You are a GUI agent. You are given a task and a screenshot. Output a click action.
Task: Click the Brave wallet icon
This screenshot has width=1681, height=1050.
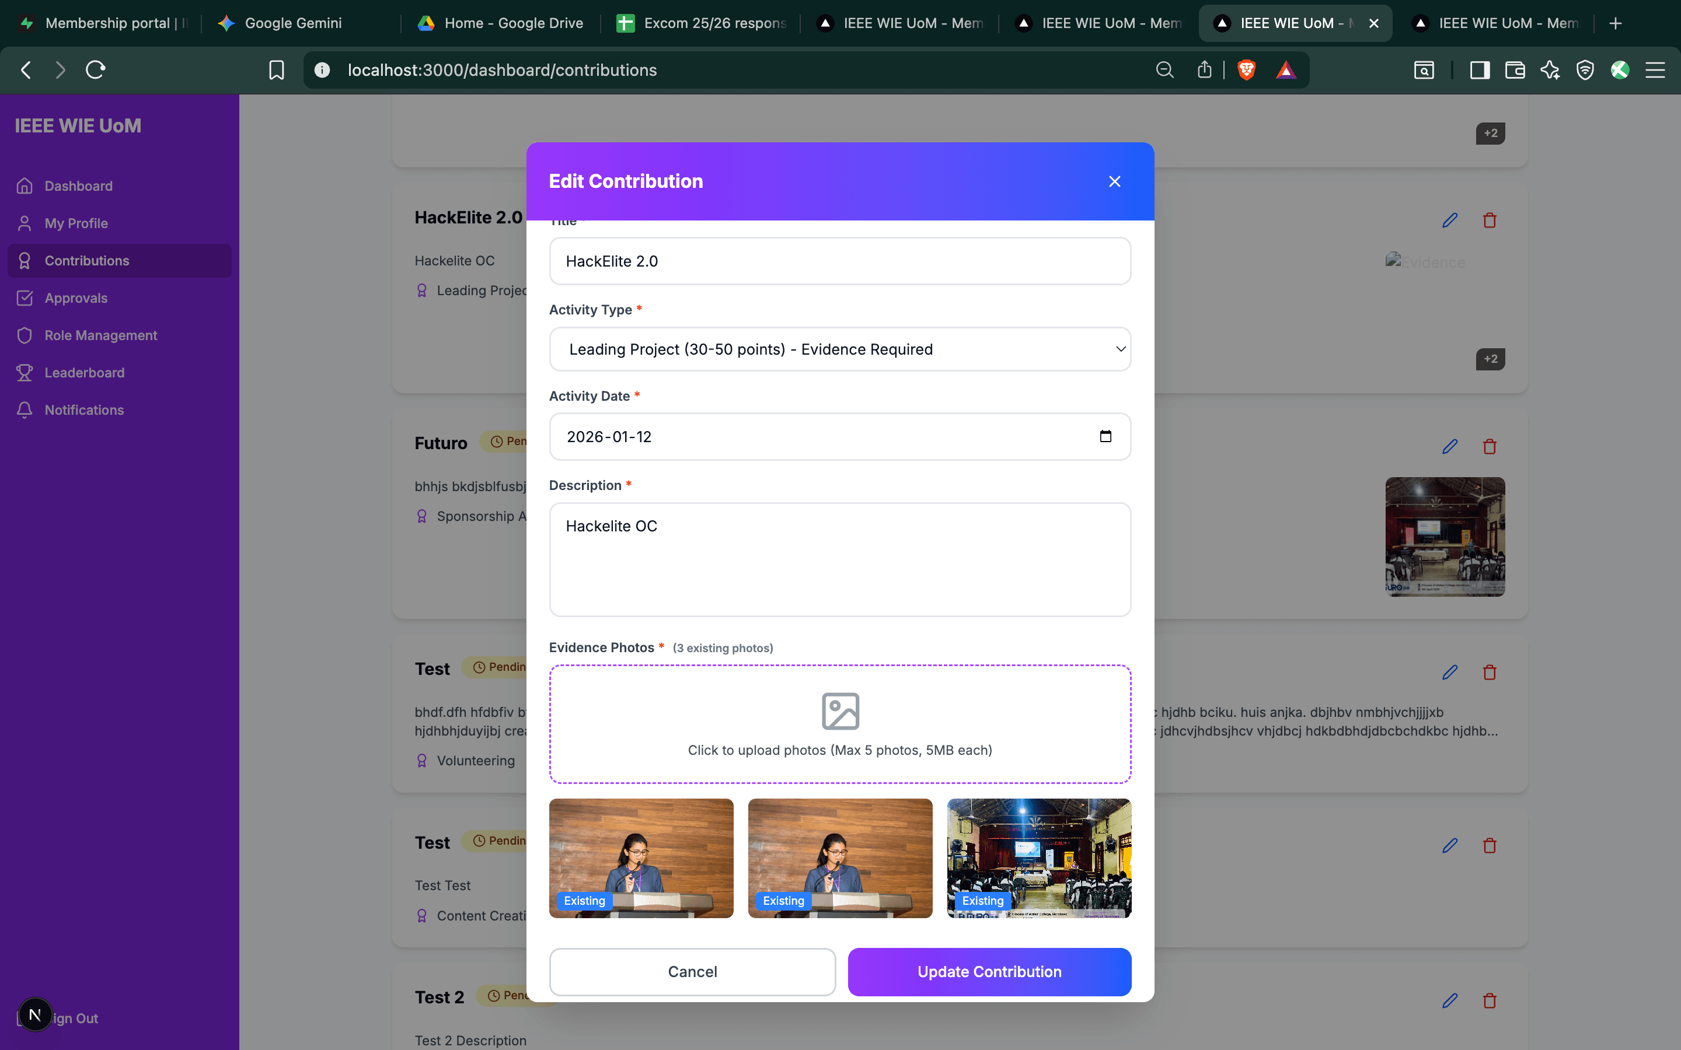1514,69
